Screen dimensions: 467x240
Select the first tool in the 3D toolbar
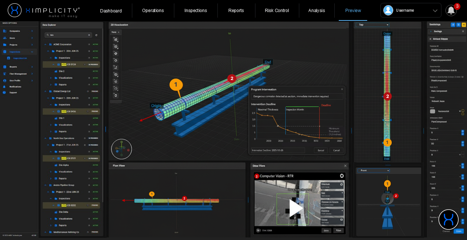point(115,39)
